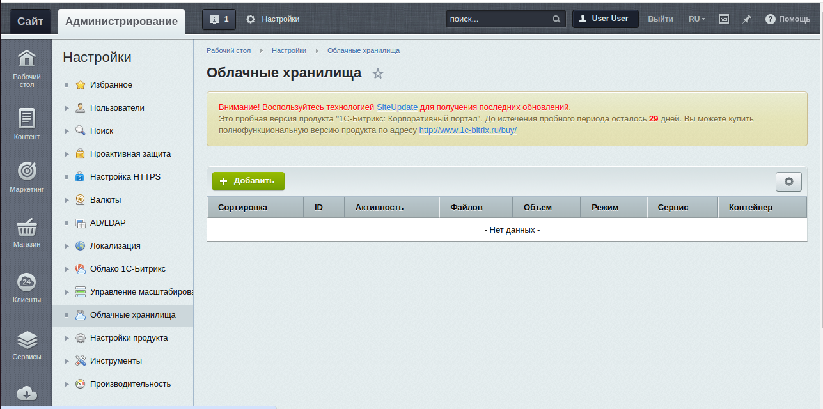This screenshot has width=823, height=409.
Task: Click the Производительность gauge icon
Action: tap(80, 384)
